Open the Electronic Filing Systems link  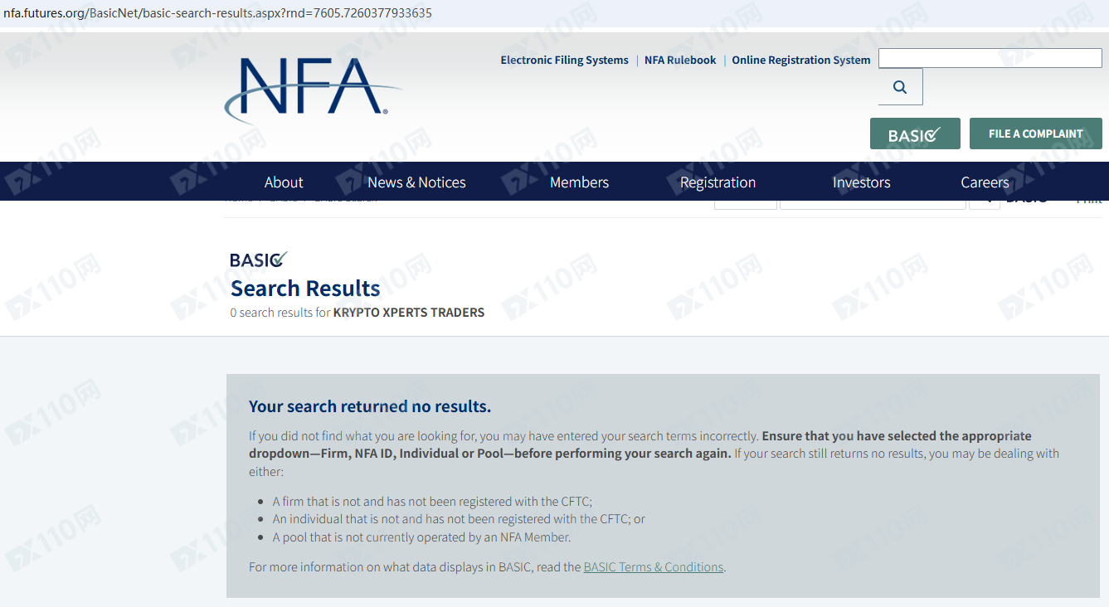coord(564,60)
